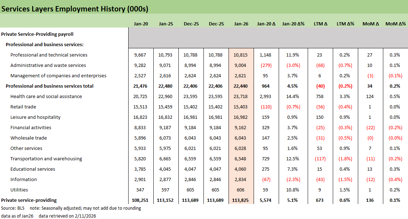Click the Wholesale trade value 5,896
408x219 pixels.
coord(140,138)
